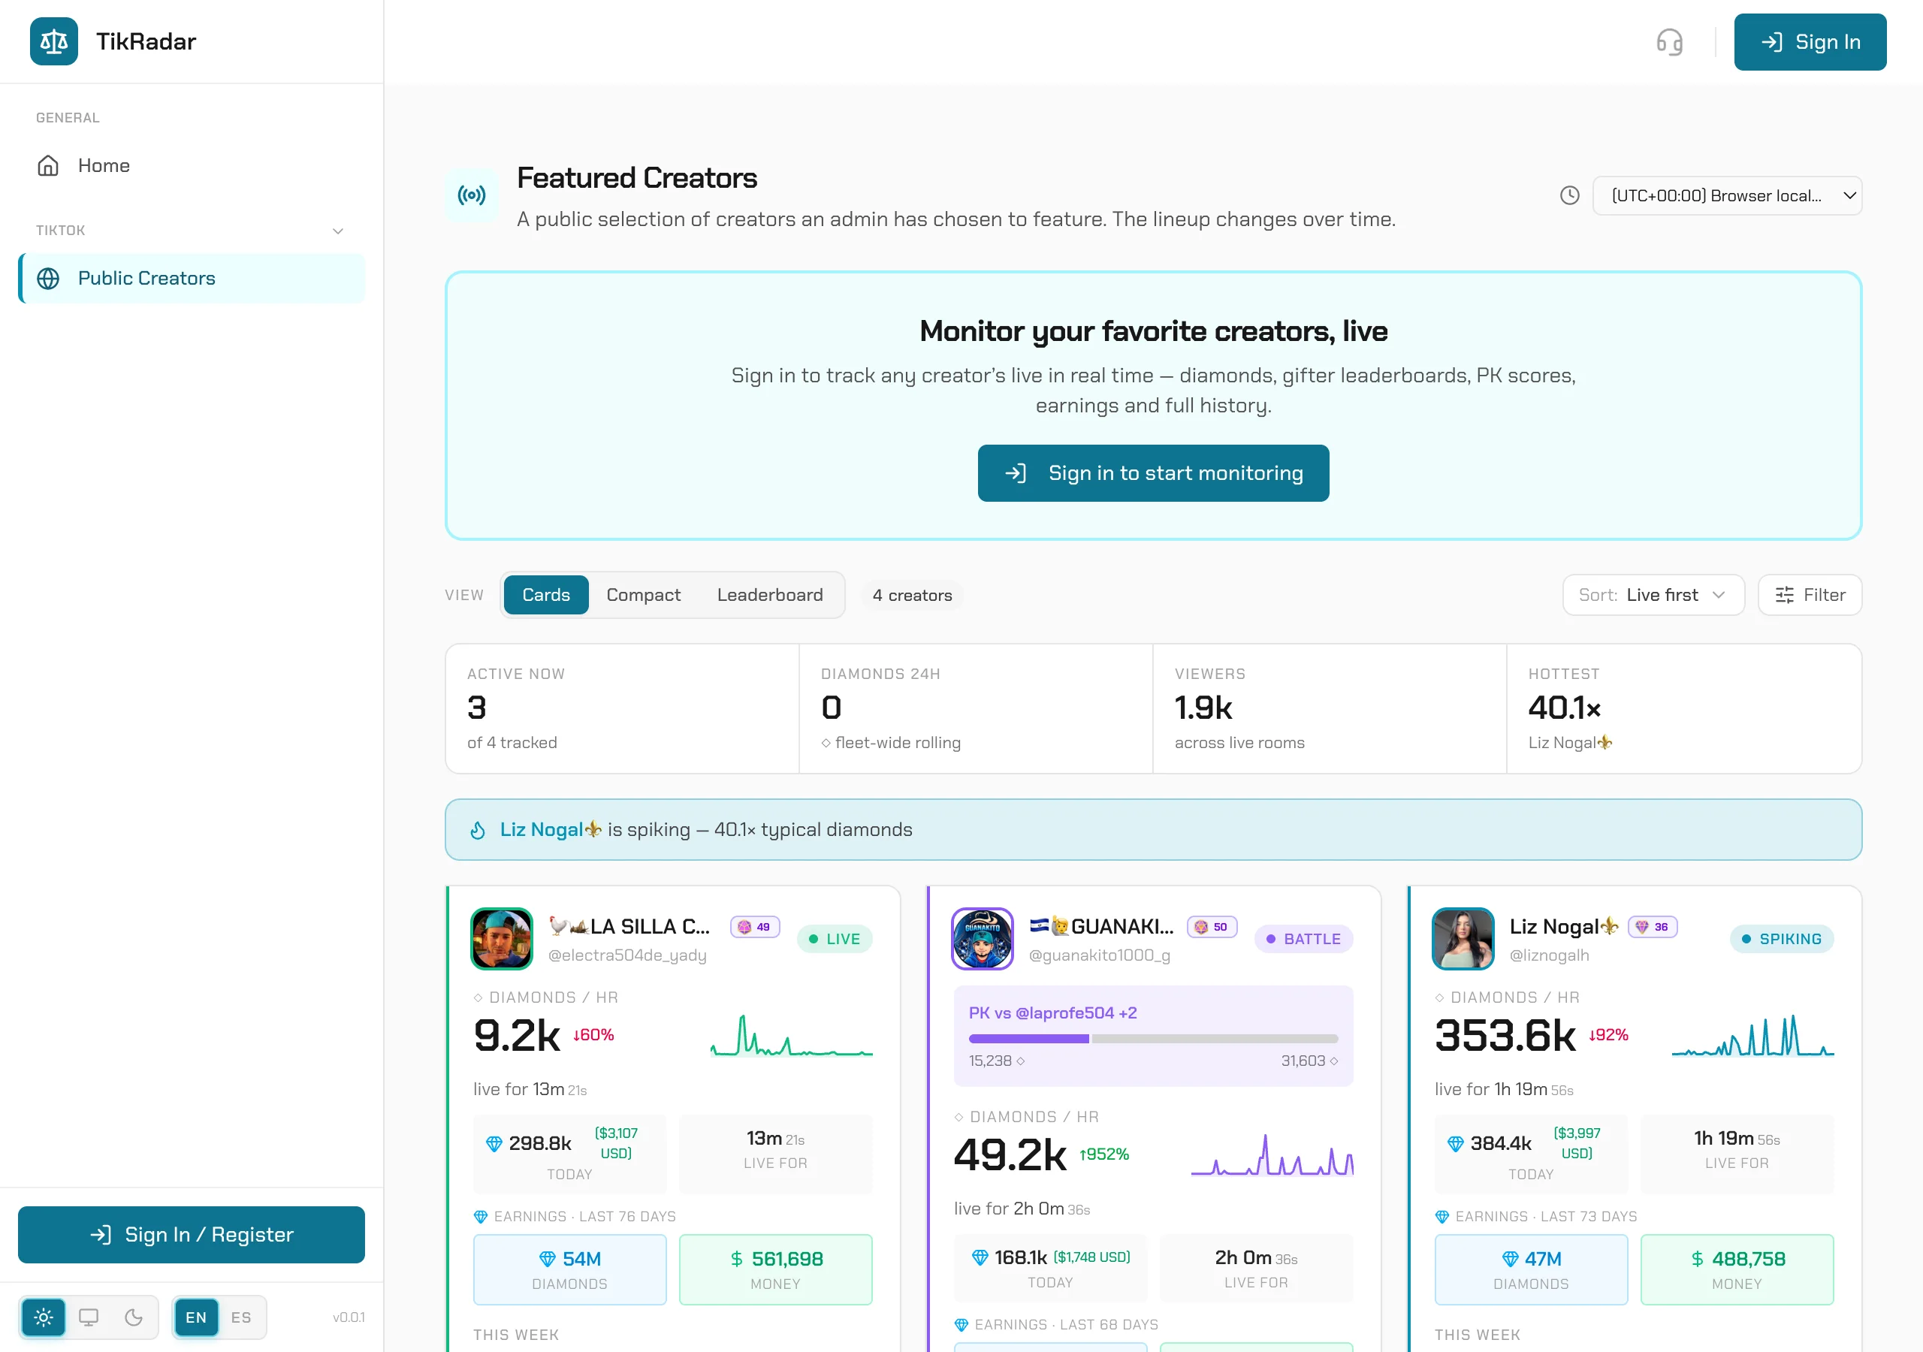Open the Filter button
The width and height of the screenshot is (1923, 1352).
click(x=1810, y=595)
